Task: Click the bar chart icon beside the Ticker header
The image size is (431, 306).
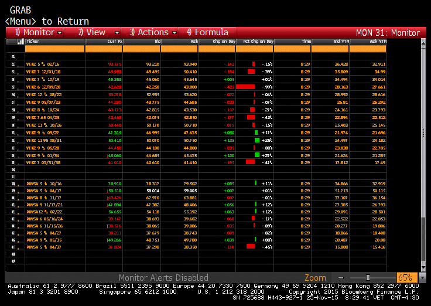Action: pos(20,42)
